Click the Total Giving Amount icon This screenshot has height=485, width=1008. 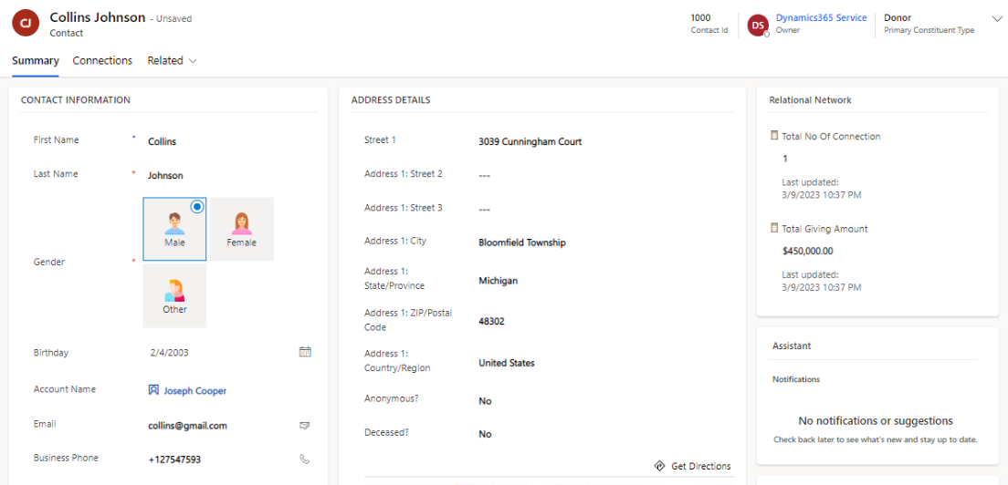(x=775, y=229)
